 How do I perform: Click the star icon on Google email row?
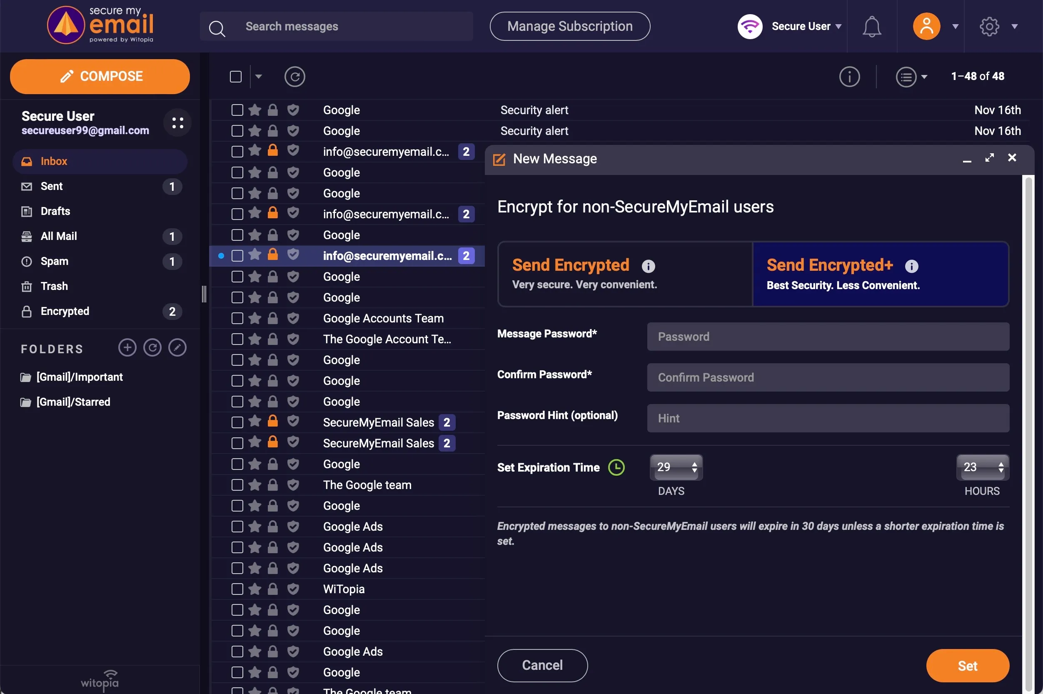pyautogui.click(x=254, y=109)
